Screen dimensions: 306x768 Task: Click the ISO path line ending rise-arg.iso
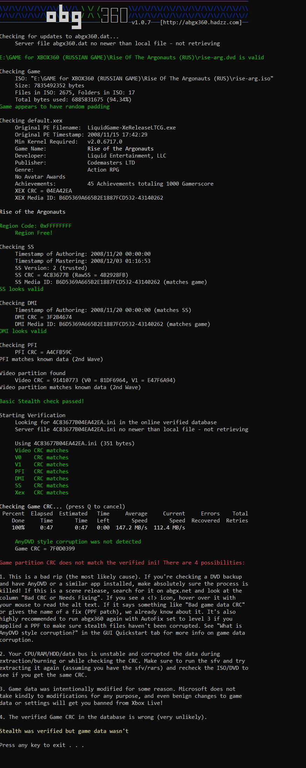(144, 79)
